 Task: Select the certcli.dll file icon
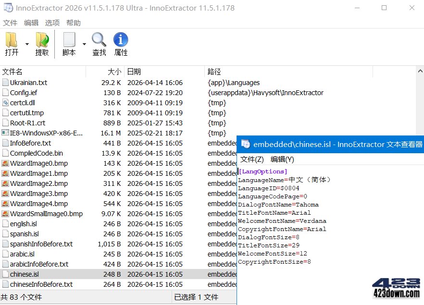coord(6,102)
